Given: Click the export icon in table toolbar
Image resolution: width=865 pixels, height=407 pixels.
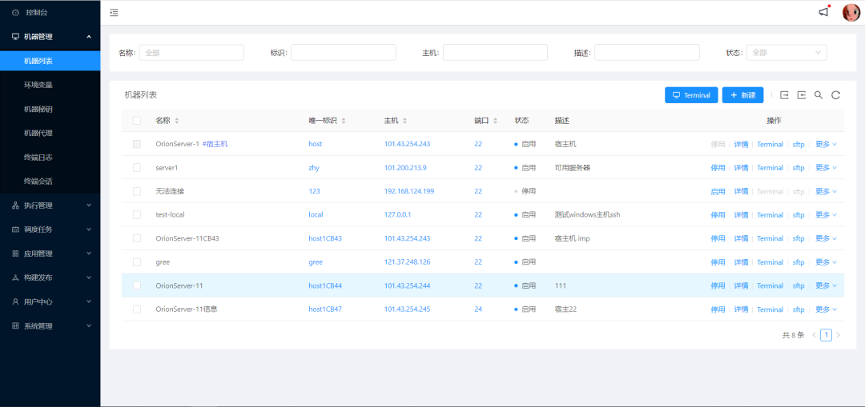Looking at the screenshot, I should point(785,95).
